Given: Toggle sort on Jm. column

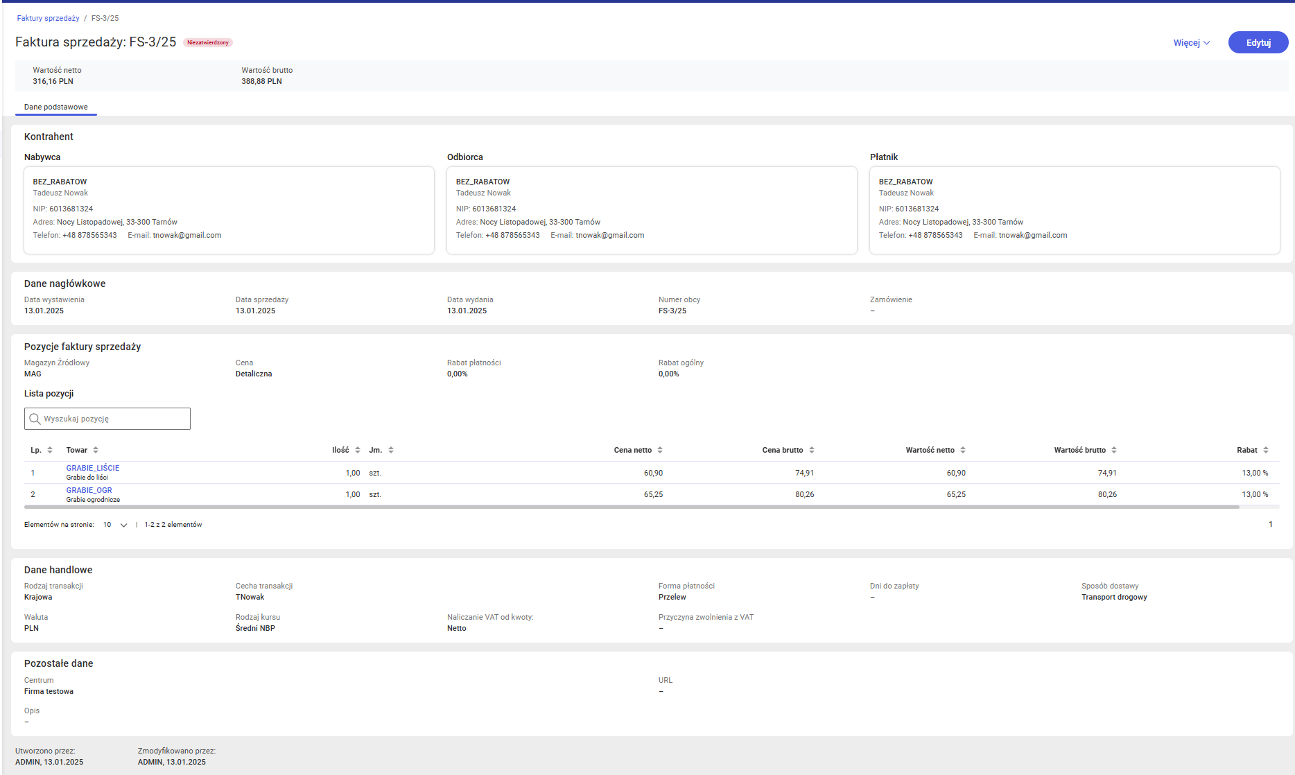Looking at the screenshot, I should pos(391,451).
